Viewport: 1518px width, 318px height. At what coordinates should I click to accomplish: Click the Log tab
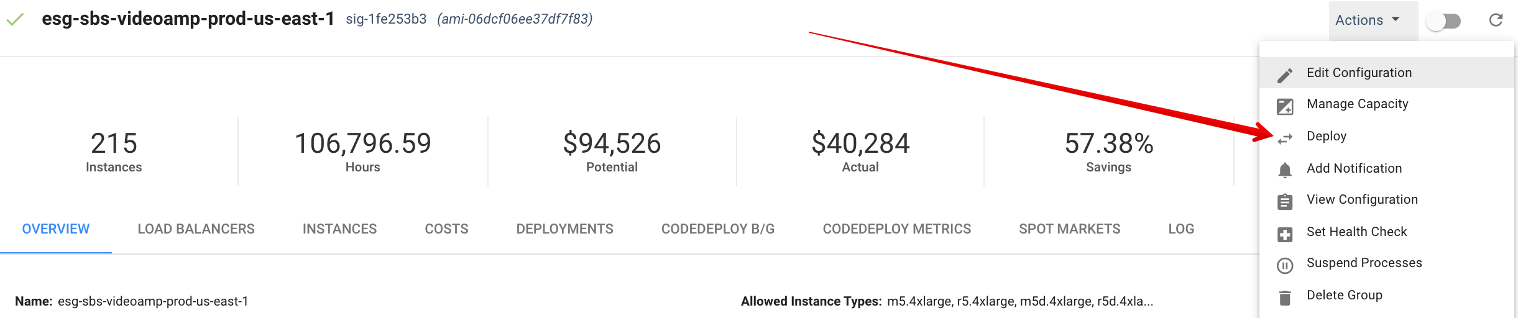coord(1180,229)
